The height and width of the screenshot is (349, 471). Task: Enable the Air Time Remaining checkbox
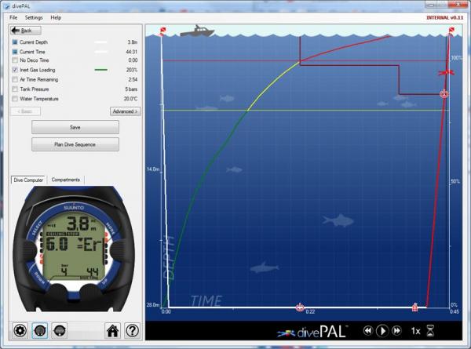coord(15,79)
